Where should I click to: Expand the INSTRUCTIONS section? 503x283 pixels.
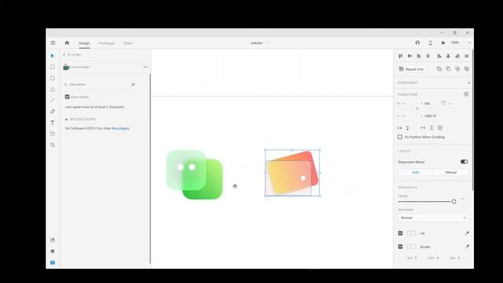click(80, 119)
